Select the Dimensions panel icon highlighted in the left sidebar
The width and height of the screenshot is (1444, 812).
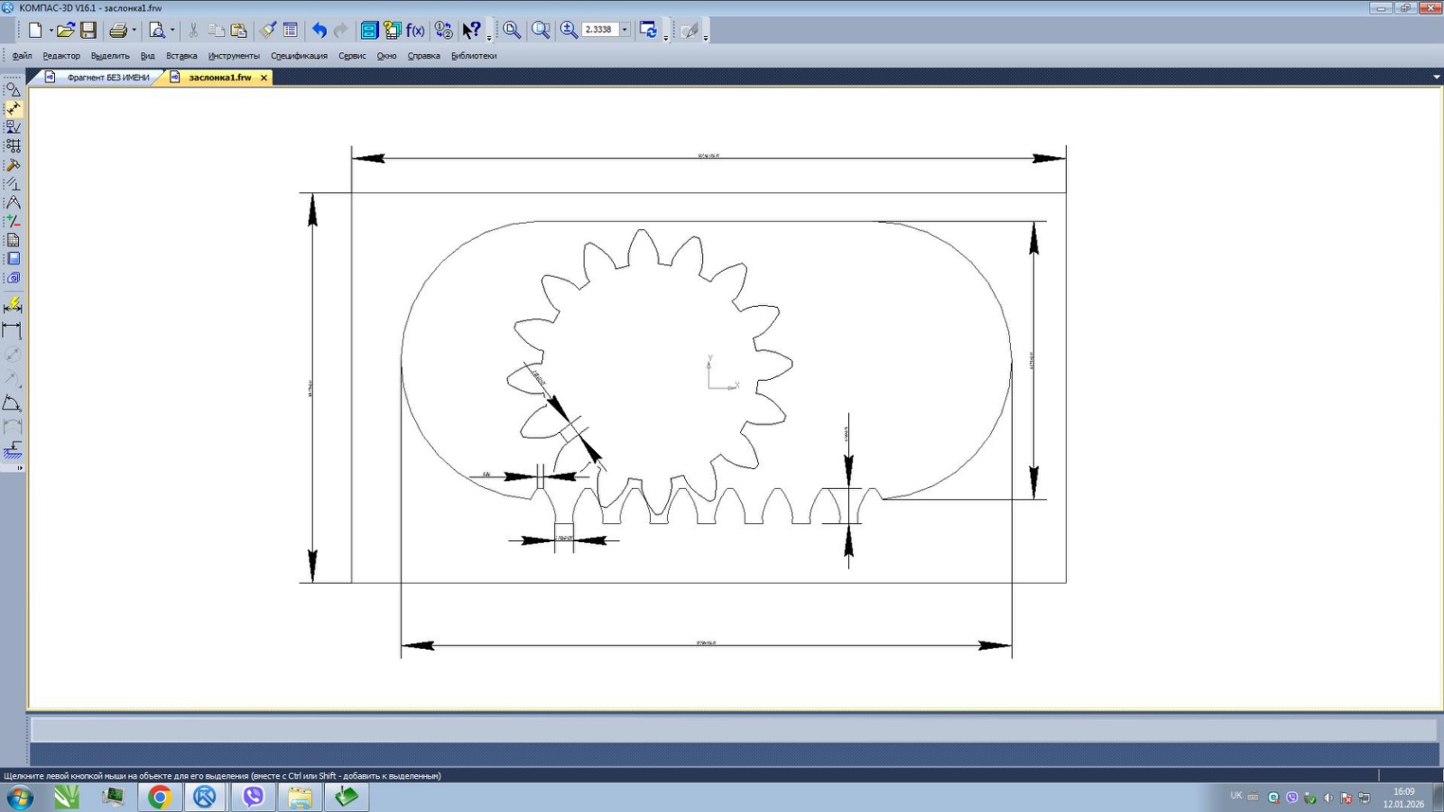pos(14,108)
